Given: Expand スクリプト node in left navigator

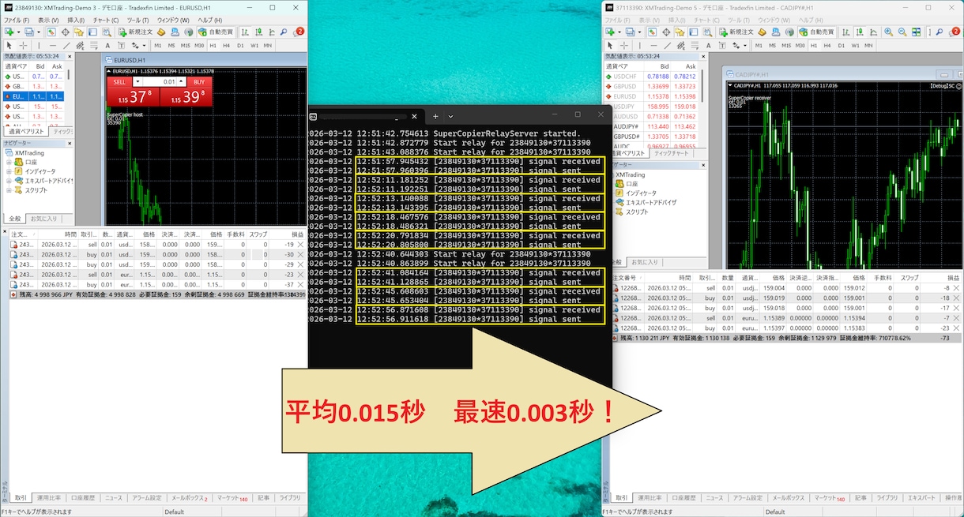Looking at the screenshot, I should point(9,190).
